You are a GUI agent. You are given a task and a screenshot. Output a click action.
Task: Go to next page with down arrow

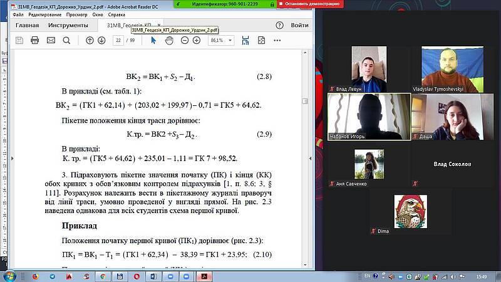(x=101, y=40)
